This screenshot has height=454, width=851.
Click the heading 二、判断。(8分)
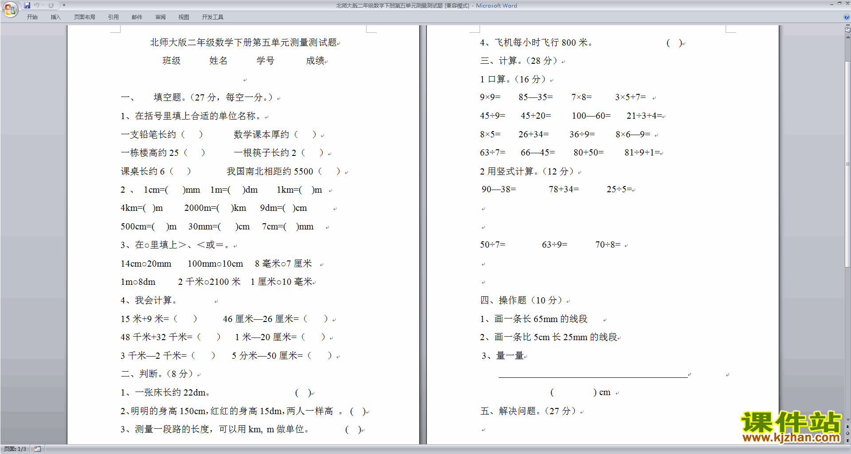(157, 374)
